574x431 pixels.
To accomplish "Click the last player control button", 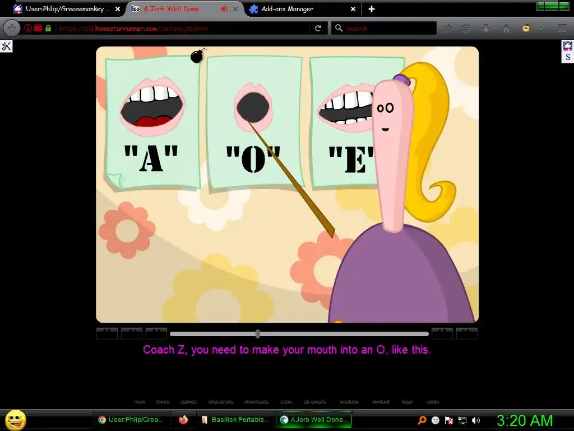I will click(x=467, y=333).
